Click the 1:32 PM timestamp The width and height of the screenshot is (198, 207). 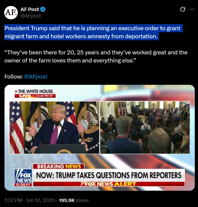coord(13,200)
